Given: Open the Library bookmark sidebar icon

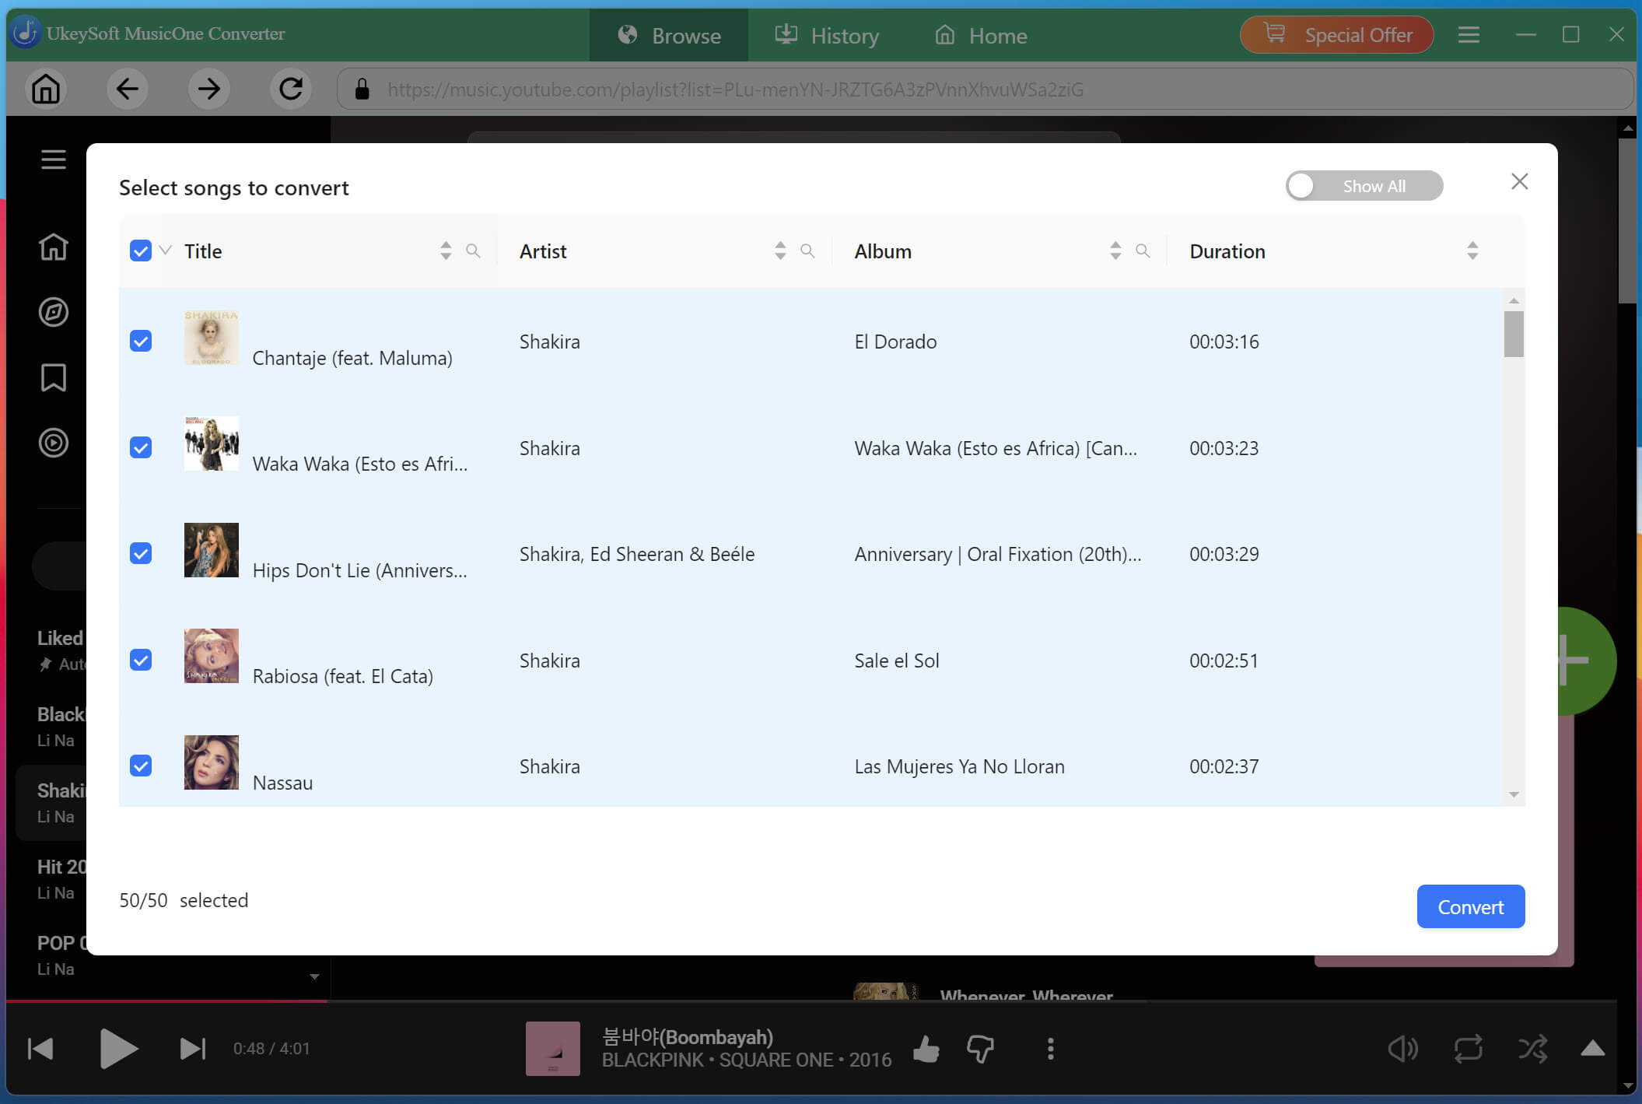Looking at the screenshot, I should [53, 377].
